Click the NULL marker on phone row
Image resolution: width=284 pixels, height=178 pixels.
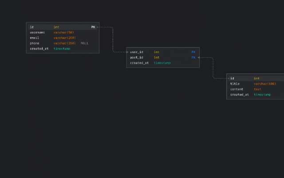coord(84,43)
